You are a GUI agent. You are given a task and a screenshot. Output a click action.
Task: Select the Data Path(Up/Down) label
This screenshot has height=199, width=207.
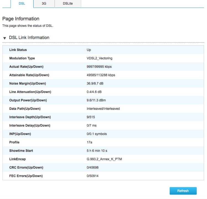25,109
